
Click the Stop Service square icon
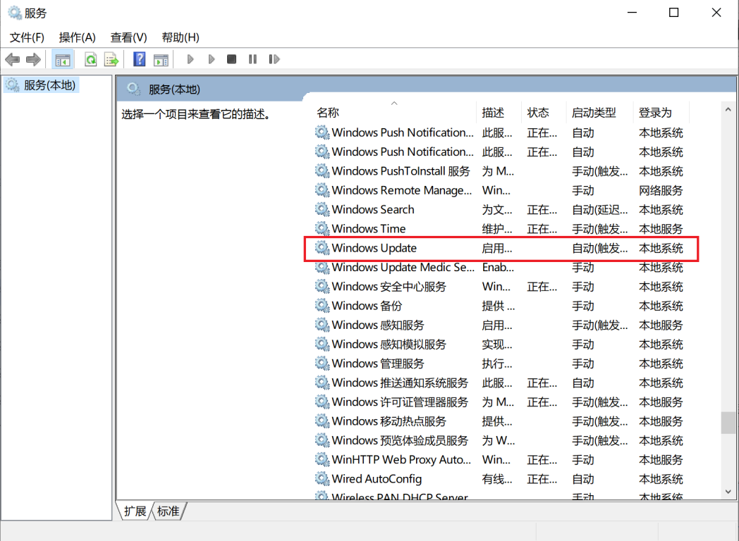coord(231,60)
